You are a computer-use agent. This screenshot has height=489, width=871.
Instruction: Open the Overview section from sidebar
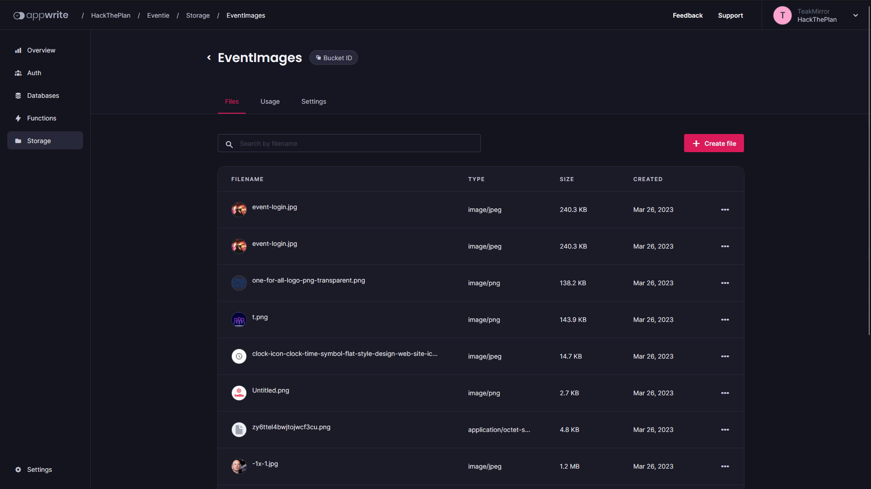tap(41, 50)
